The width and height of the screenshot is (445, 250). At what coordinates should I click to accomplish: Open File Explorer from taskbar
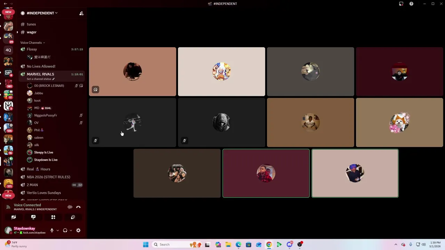pyautogui.click(x=228, y=244)
